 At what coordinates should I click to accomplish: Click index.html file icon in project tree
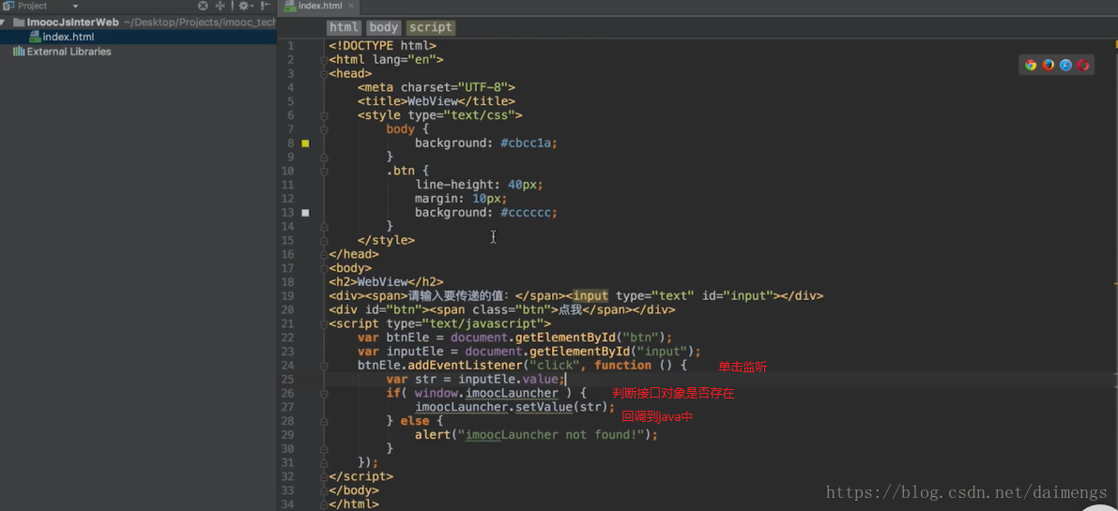35,37
